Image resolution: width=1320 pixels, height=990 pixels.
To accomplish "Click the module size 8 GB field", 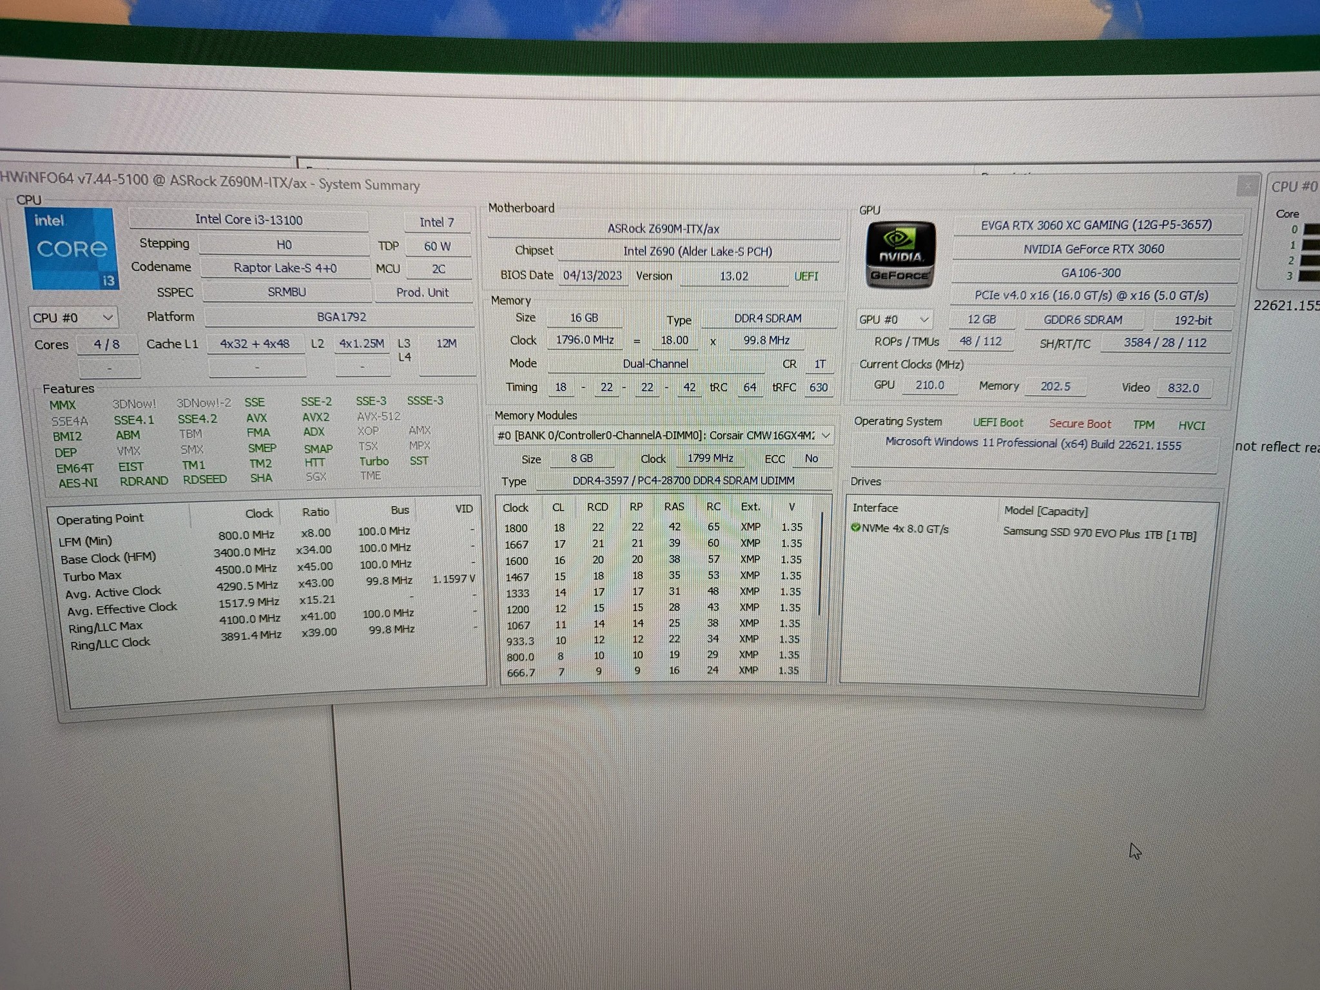I will 581,458.
